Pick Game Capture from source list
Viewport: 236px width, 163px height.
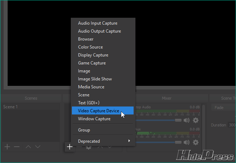[x=92, y=63]
